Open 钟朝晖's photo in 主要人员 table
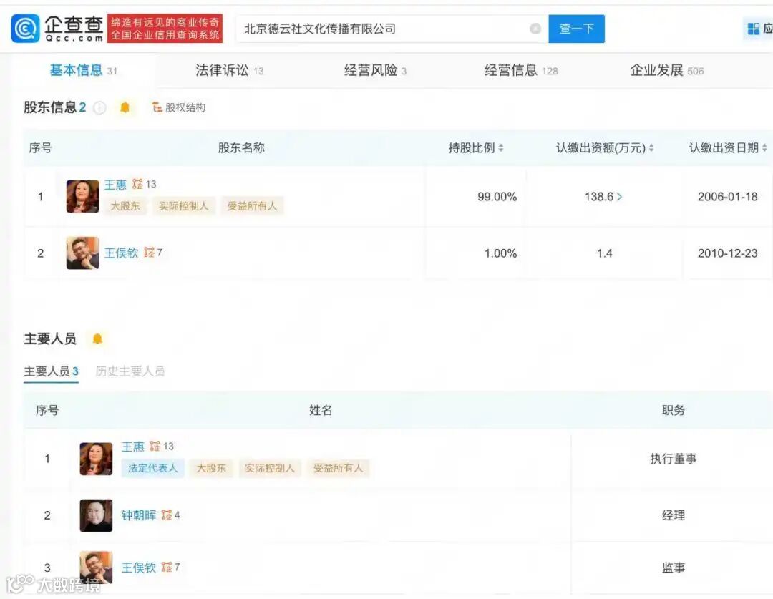The height and width of the screenshot is (599, 773). [x=96, y=515]
